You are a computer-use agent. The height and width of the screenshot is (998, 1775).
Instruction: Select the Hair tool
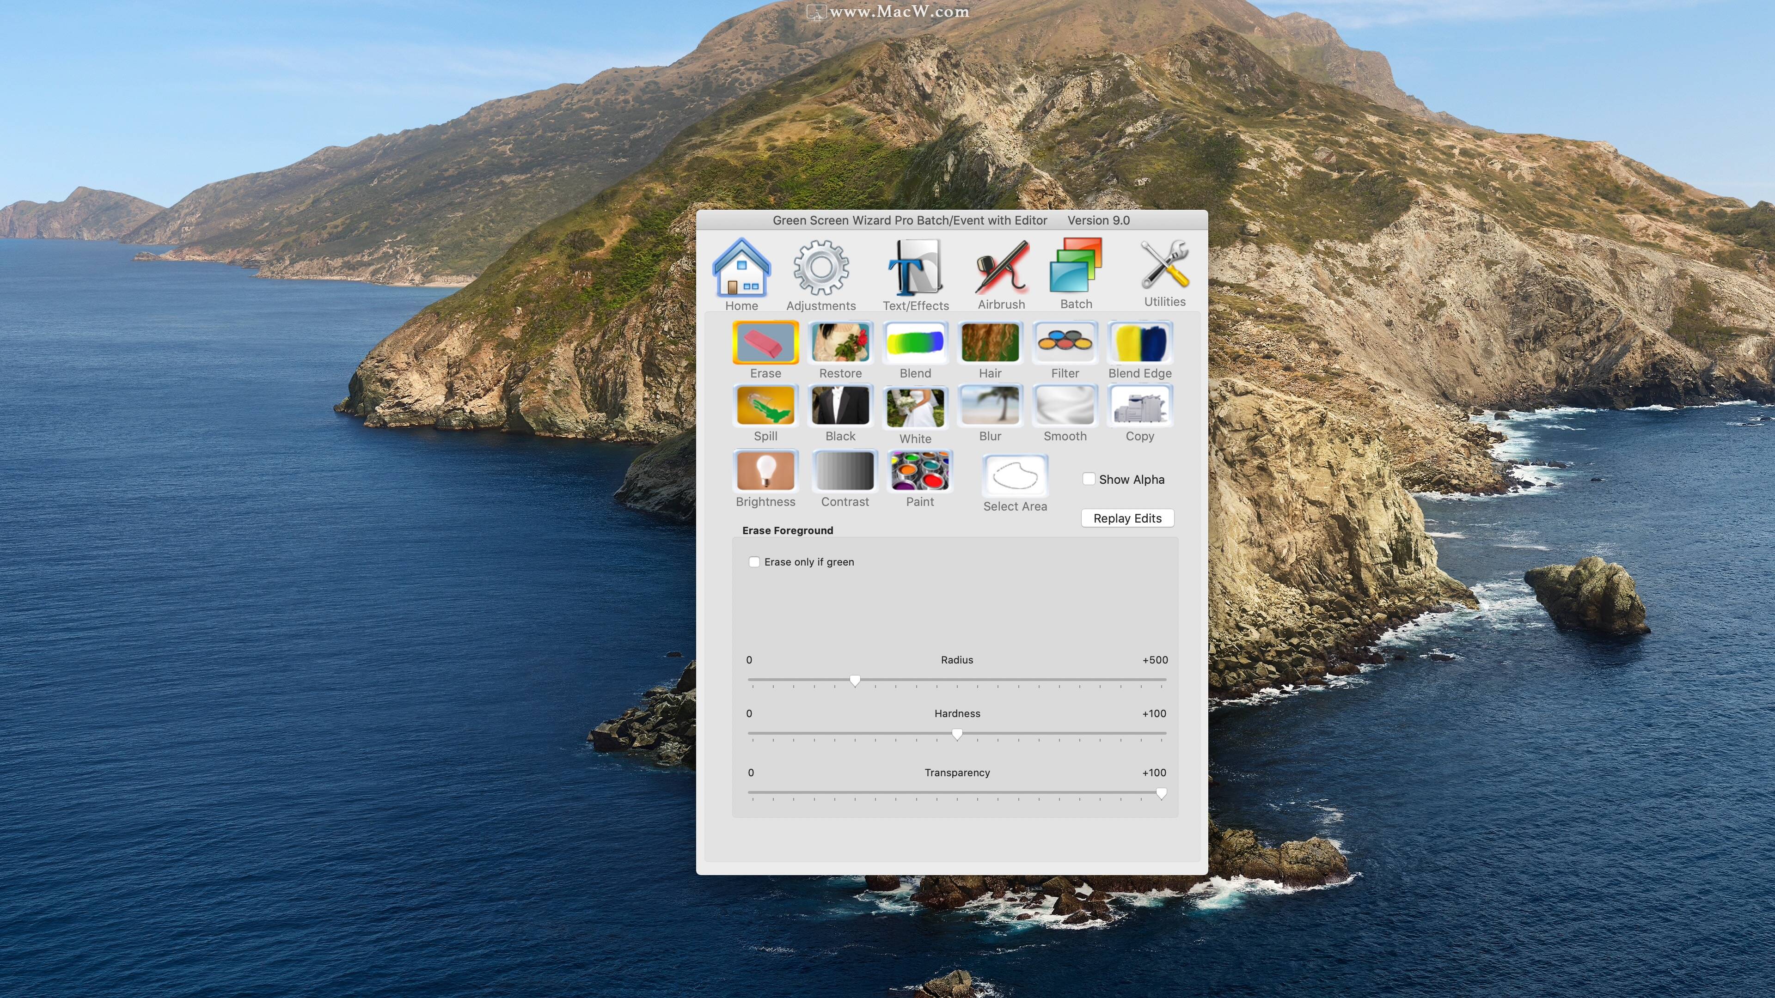pos(990,342)
